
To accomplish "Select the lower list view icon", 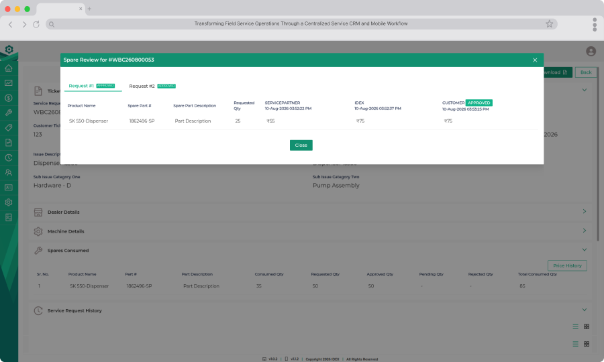I will click(x=576, y=344).
